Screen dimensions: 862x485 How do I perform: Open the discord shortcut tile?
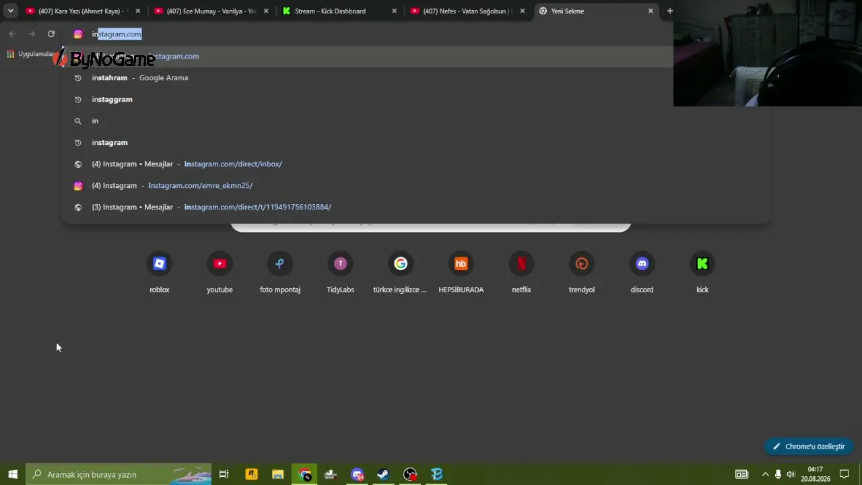pos(642,273)
